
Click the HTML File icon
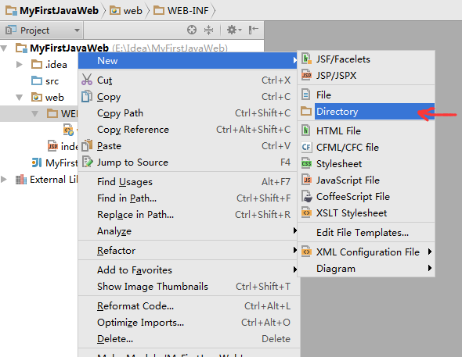pyautogui.click(x=306, y=130)
